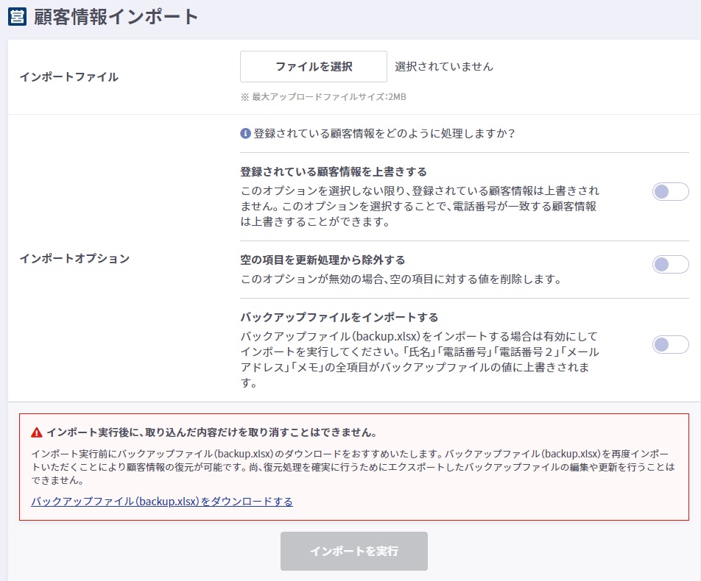Screen dimensions: 701x581
Task: Enable the 登録されている顧客情報を上書きする toggle
Action: click(670, 192)
